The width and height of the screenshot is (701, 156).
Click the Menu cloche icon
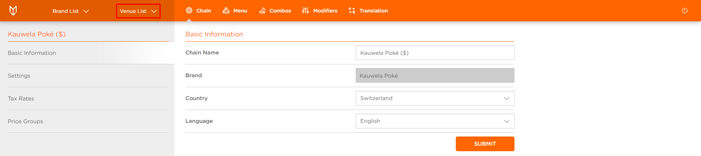tap(226, 10)
